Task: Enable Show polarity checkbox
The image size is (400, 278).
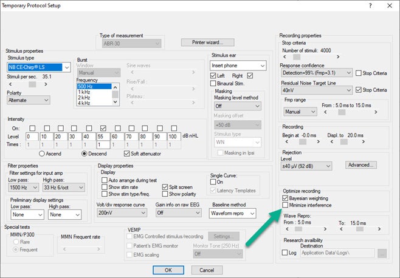Action: 165,194
